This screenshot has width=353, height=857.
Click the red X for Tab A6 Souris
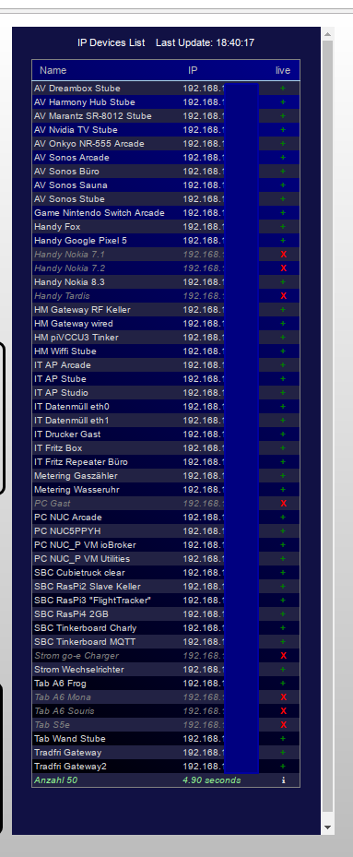coord(283,711)
